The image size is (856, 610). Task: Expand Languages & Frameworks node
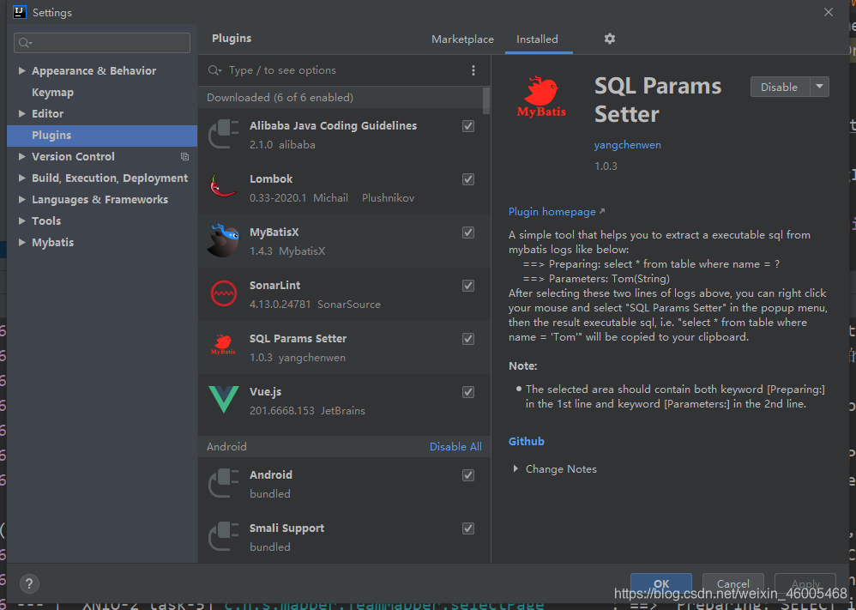coord(21,199)
